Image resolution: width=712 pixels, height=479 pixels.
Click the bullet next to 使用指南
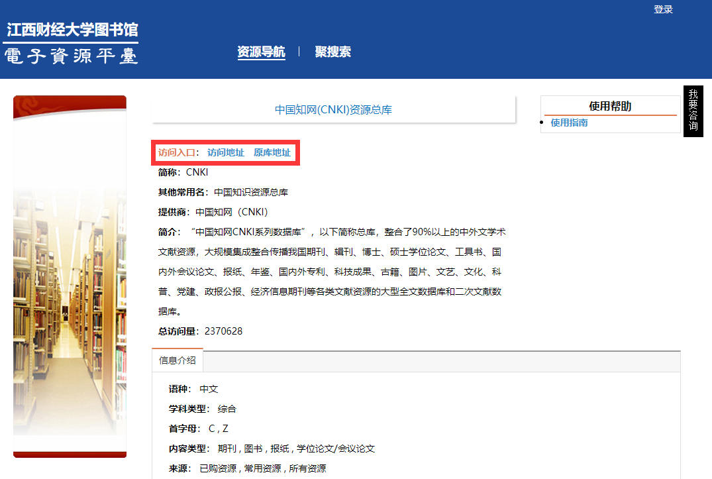542,123
